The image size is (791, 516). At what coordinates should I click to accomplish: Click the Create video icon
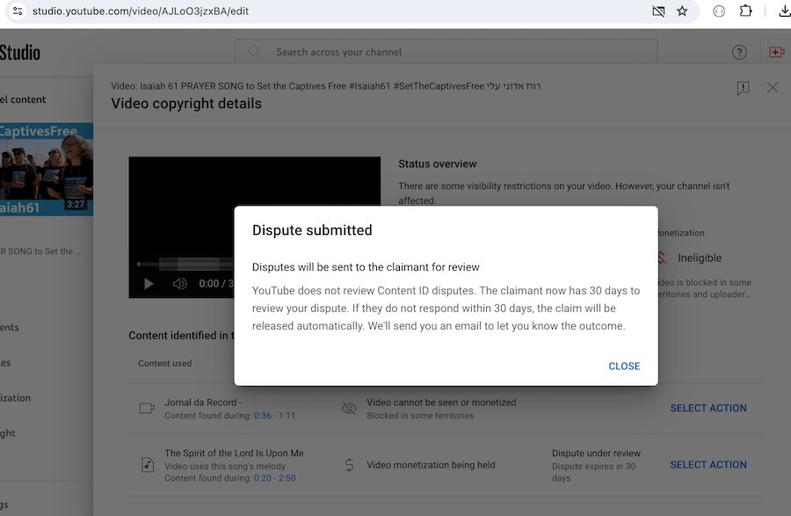(x=776, y=53)
